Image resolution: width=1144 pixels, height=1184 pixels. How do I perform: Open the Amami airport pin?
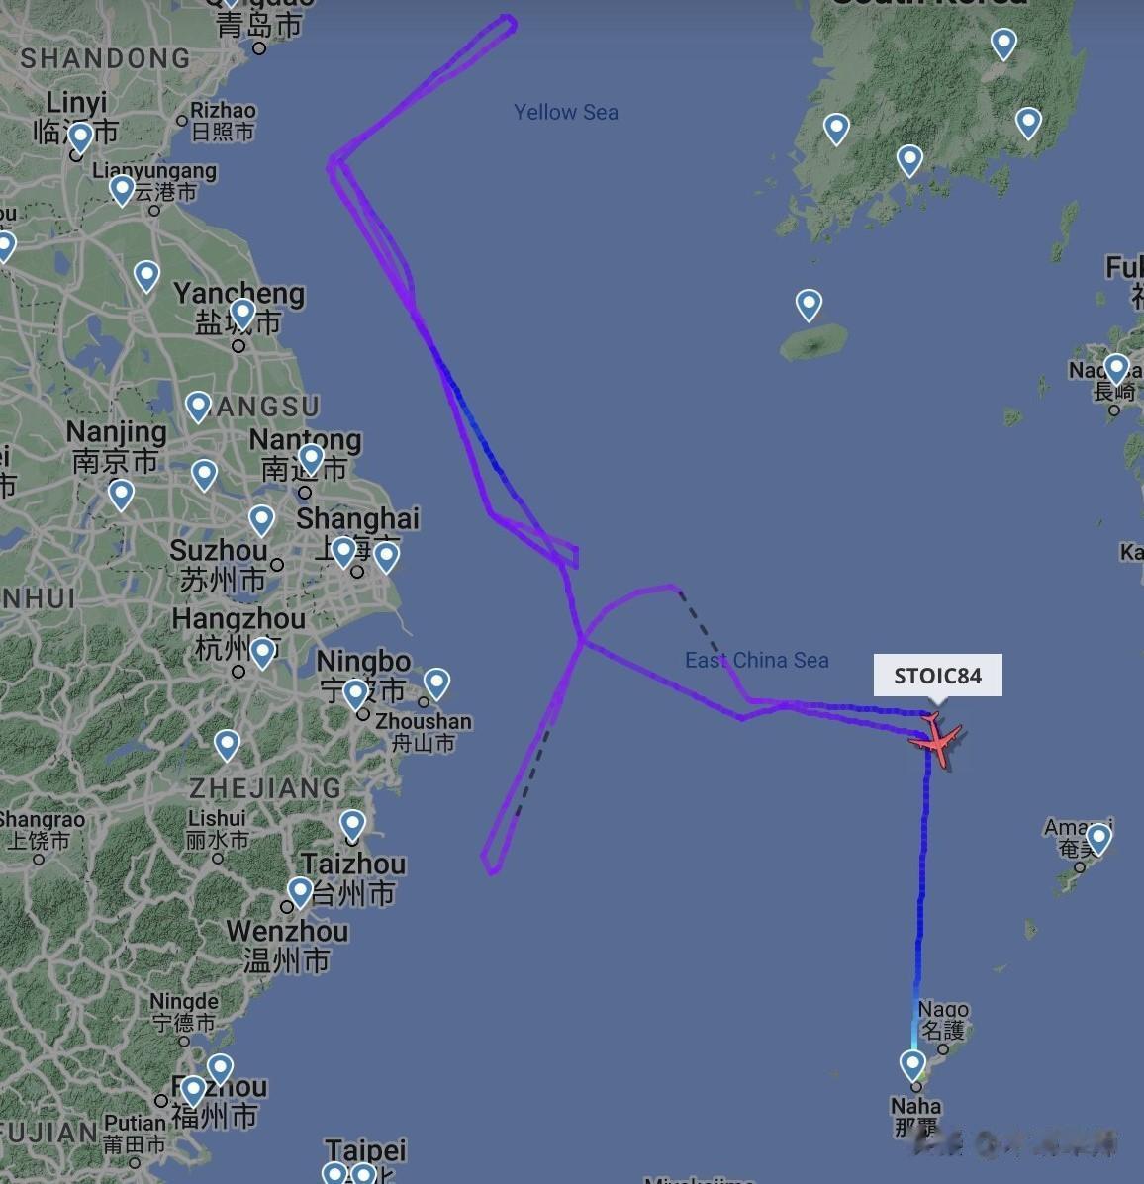click(x=1097, y=838)
